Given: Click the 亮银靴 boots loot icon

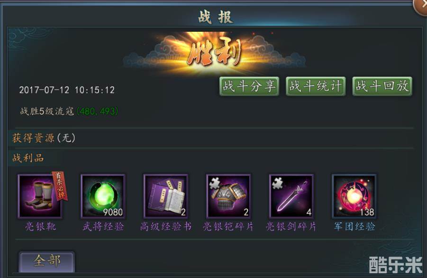Looking at the screenshot, I should [40, 196].
